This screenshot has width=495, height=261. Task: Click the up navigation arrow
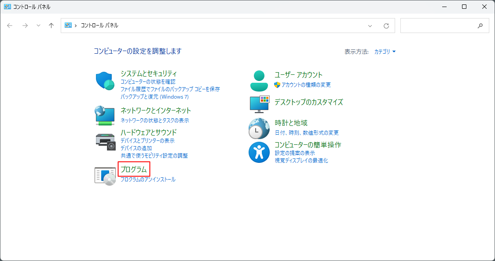pos(51,26)
